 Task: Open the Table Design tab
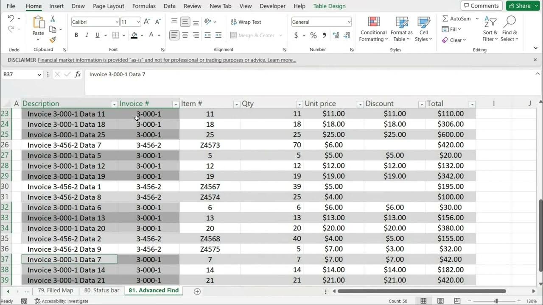click(x=329, y=6)
